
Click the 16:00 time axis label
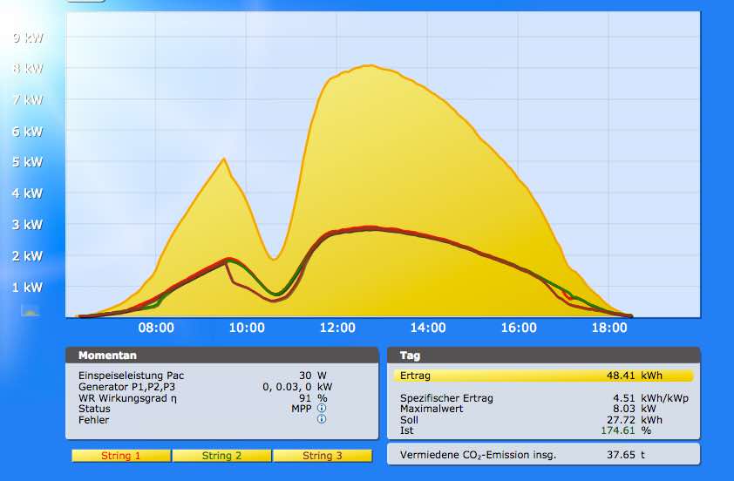(519, 329)
